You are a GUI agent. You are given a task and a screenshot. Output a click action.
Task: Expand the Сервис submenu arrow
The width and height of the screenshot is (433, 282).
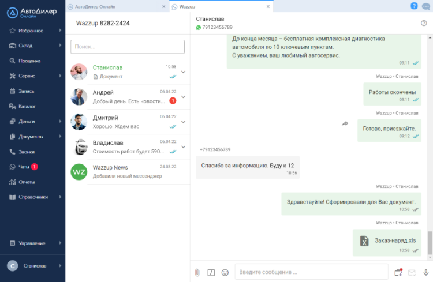(x=60, y=76)
